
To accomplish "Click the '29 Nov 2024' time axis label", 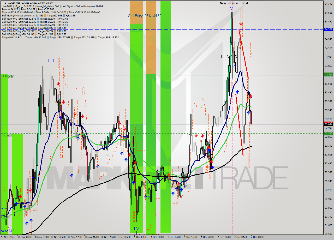I will [8, 237].
